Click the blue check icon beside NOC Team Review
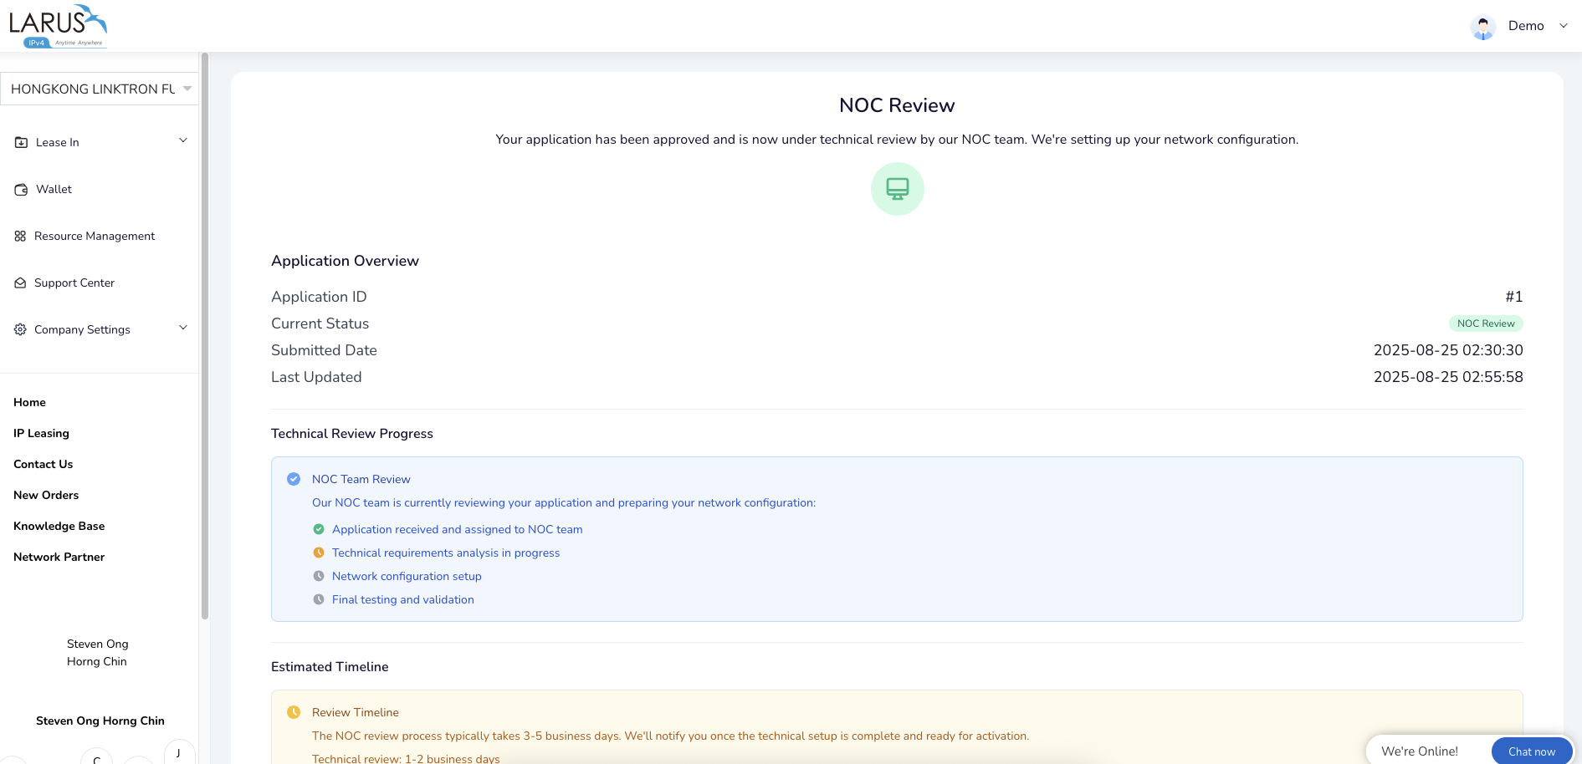The image size is (1582, 764). click(x=294, y=479)
